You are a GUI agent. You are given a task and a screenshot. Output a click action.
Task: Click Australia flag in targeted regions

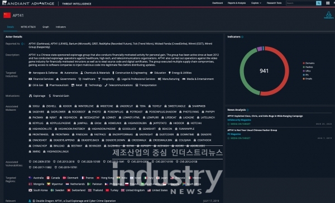(30, 178)
